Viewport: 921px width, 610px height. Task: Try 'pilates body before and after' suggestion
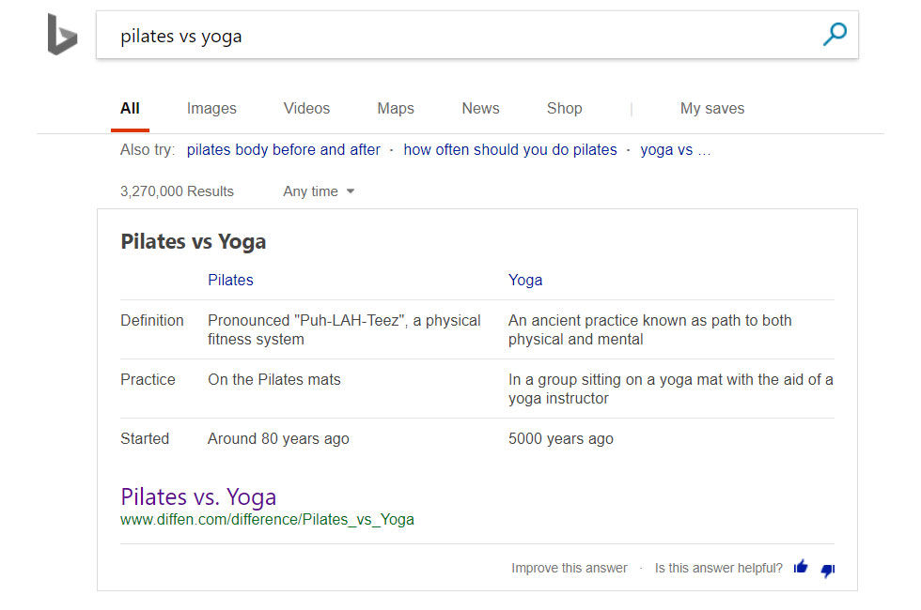[283, 150]
